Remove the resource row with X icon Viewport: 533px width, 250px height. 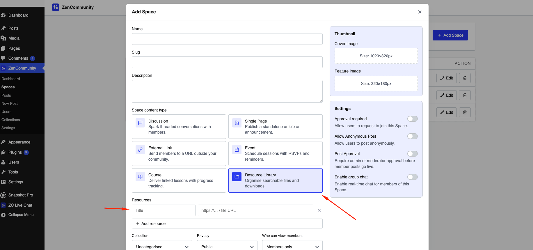click(x=319, y=210)
